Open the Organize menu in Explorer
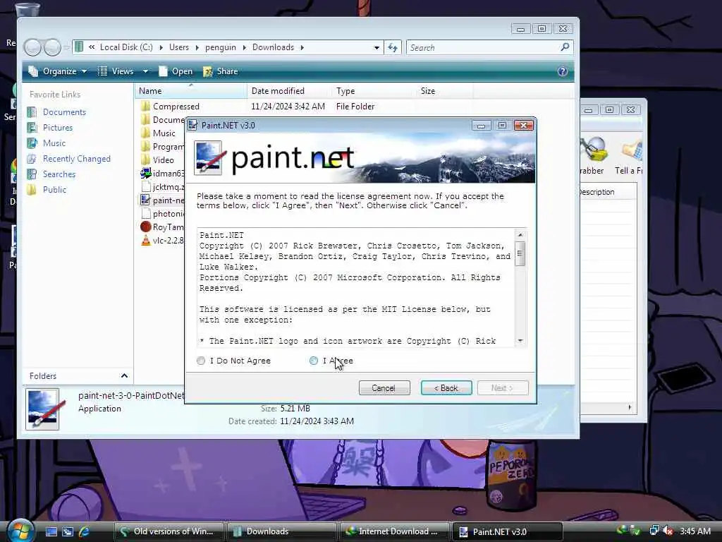This screenshot has height=542, width=722. pos(58,71)
